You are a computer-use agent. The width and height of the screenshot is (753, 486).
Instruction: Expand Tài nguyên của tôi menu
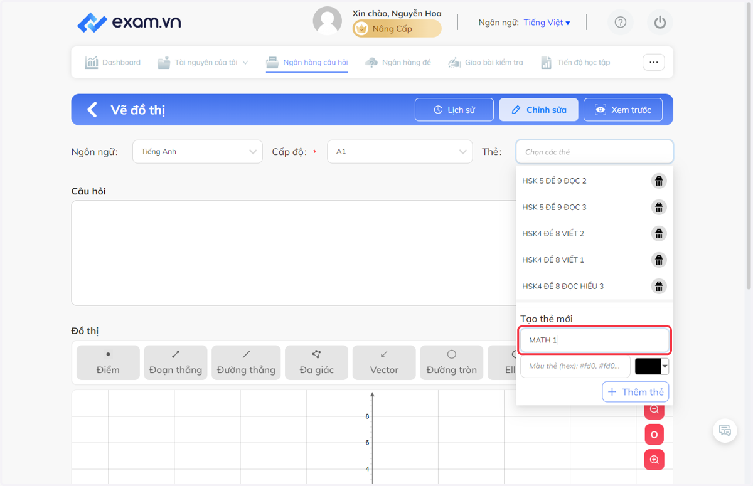click(203, 63)
